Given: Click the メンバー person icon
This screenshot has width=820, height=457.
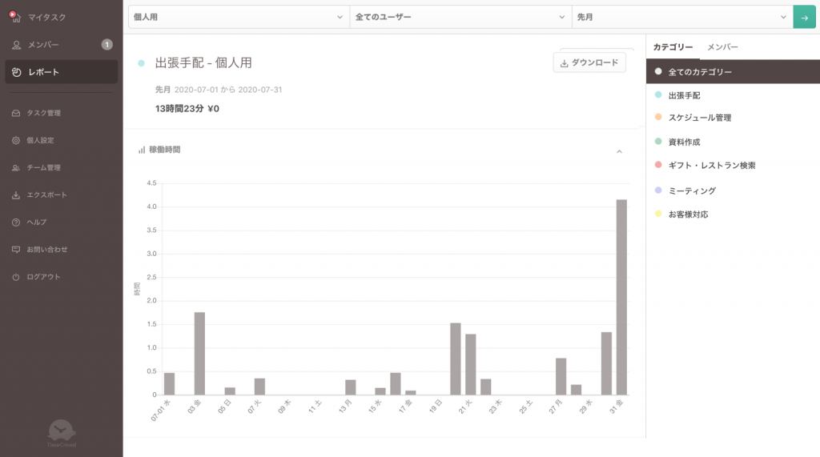Looking at the screenshot, I should pyautogui.click(x=16, y=45).
